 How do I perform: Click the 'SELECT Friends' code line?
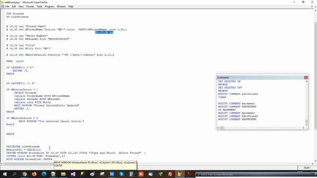25,93
